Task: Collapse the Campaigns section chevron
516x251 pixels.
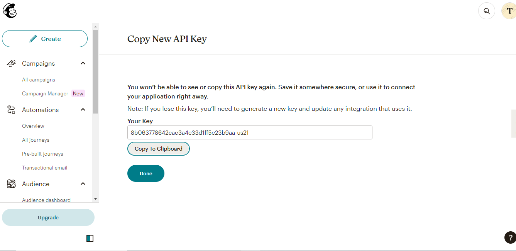Action: (83, 63)
